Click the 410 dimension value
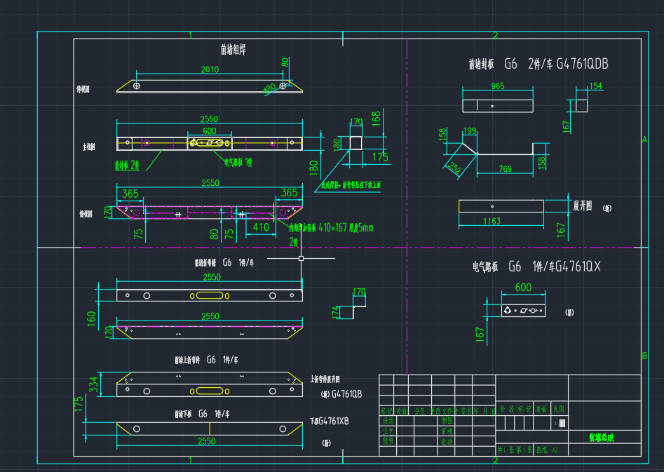The image size is (664, 472). [261, 227]
